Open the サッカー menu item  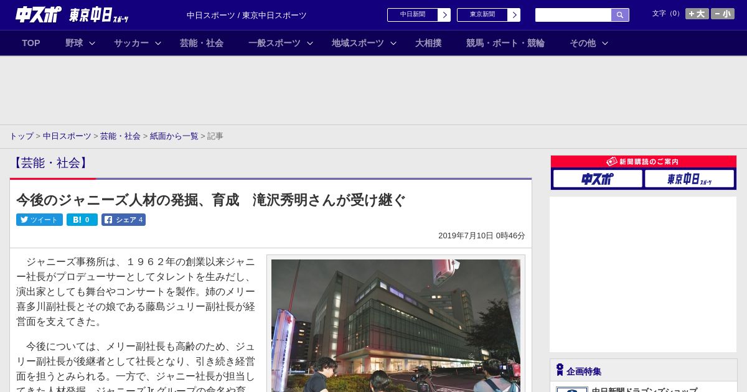coord(131,43)
